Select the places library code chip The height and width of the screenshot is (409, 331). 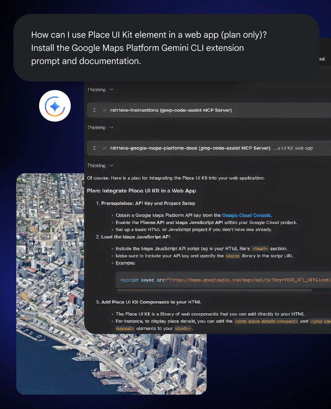[x=233, y=255]
